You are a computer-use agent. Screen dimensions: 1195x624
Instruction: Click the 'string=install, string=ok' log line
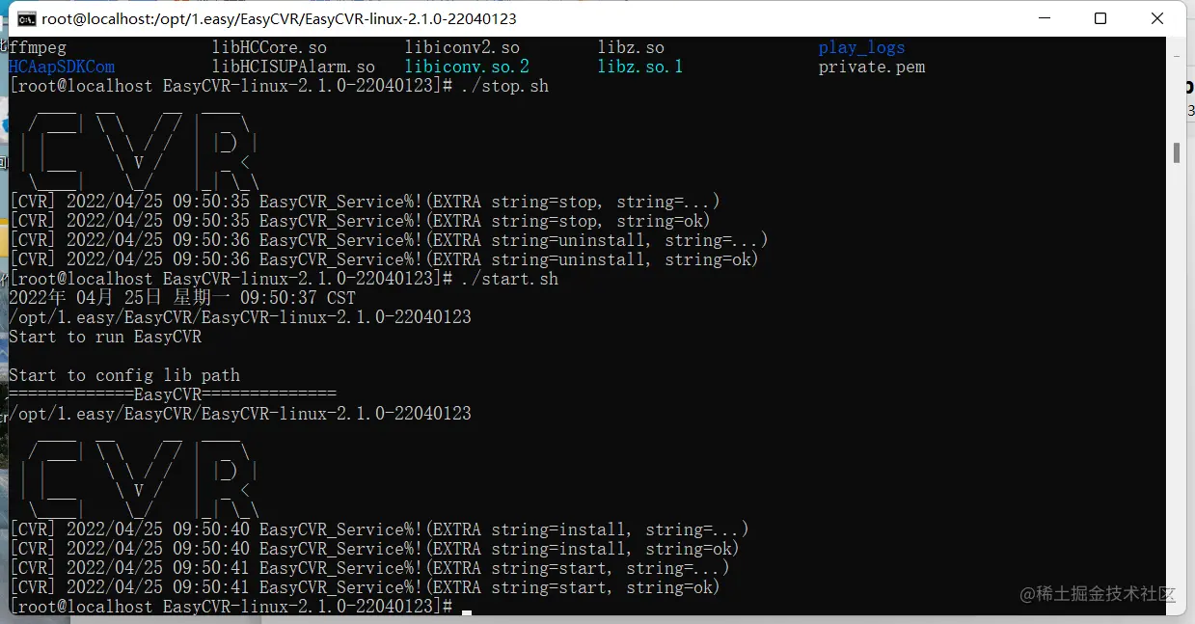pyautogui.click(x=374, y=549)
